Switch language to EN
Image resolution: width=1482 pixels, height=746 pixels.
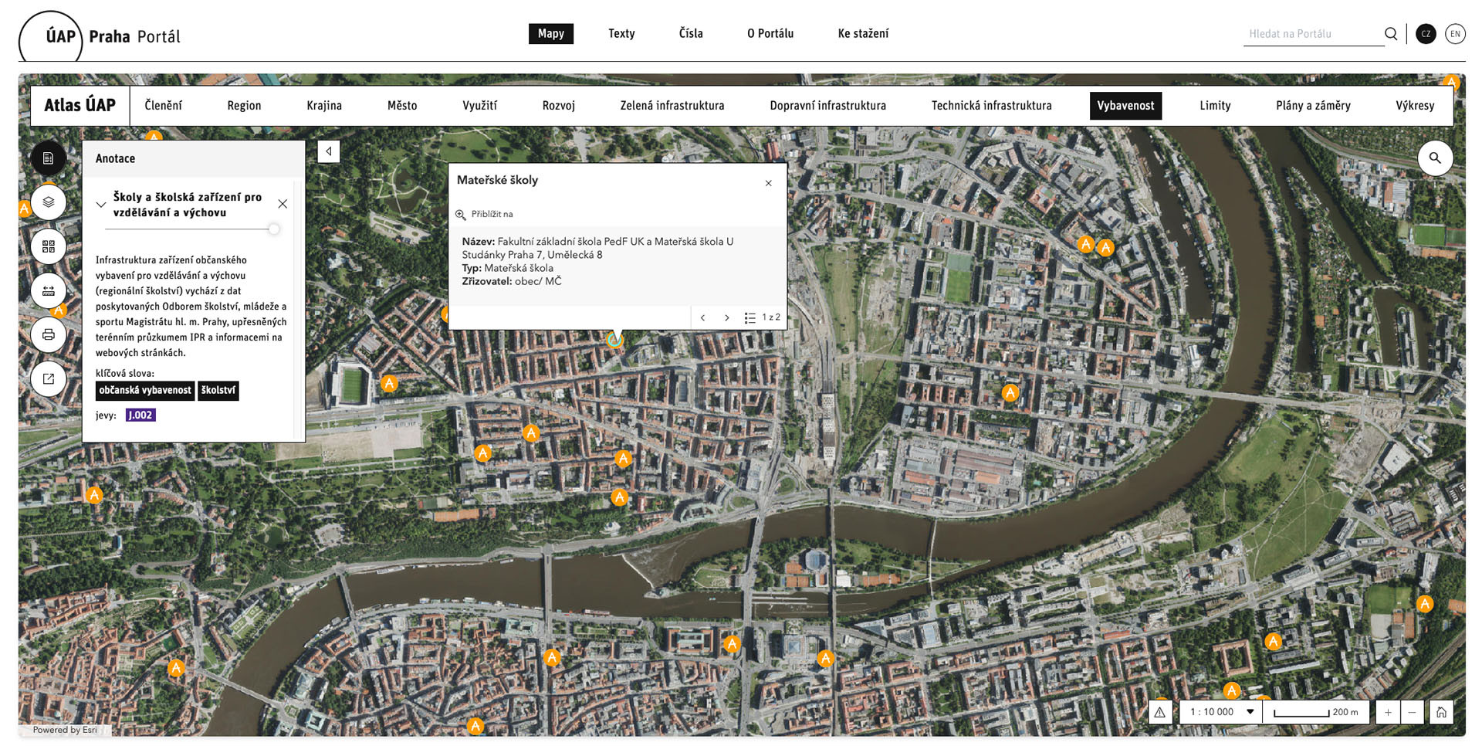(x=1455, y=34)
